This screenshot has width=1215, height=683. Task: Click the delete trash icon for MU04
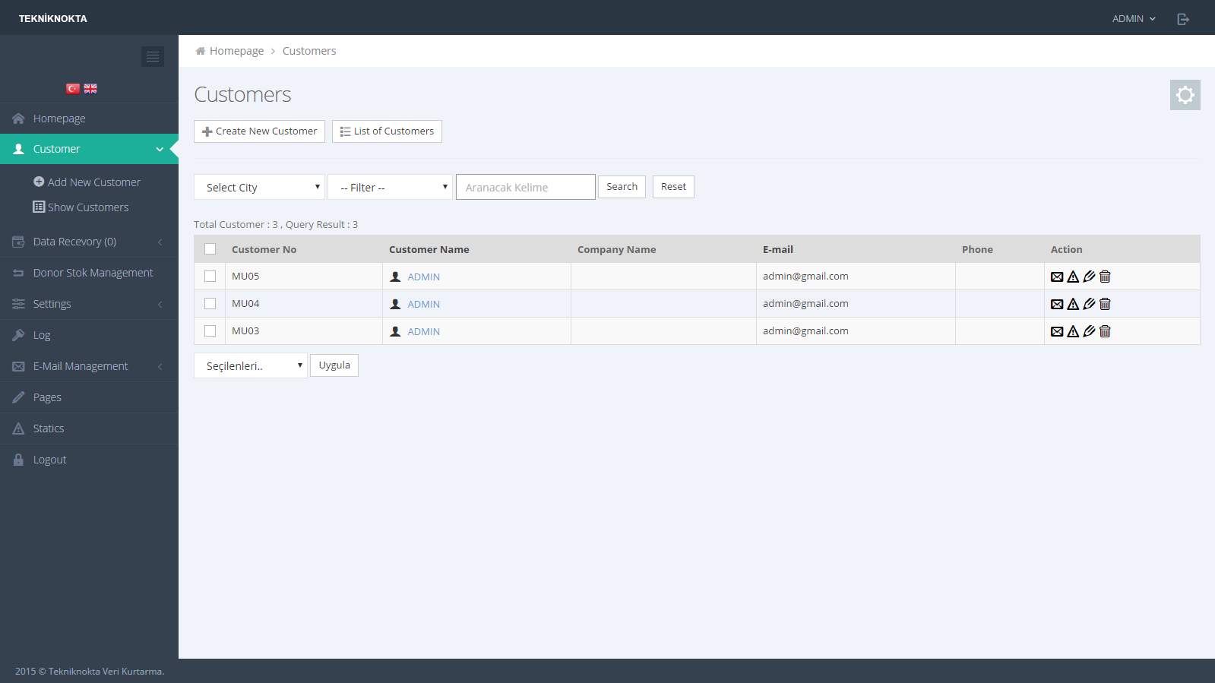pos(1105,304)
